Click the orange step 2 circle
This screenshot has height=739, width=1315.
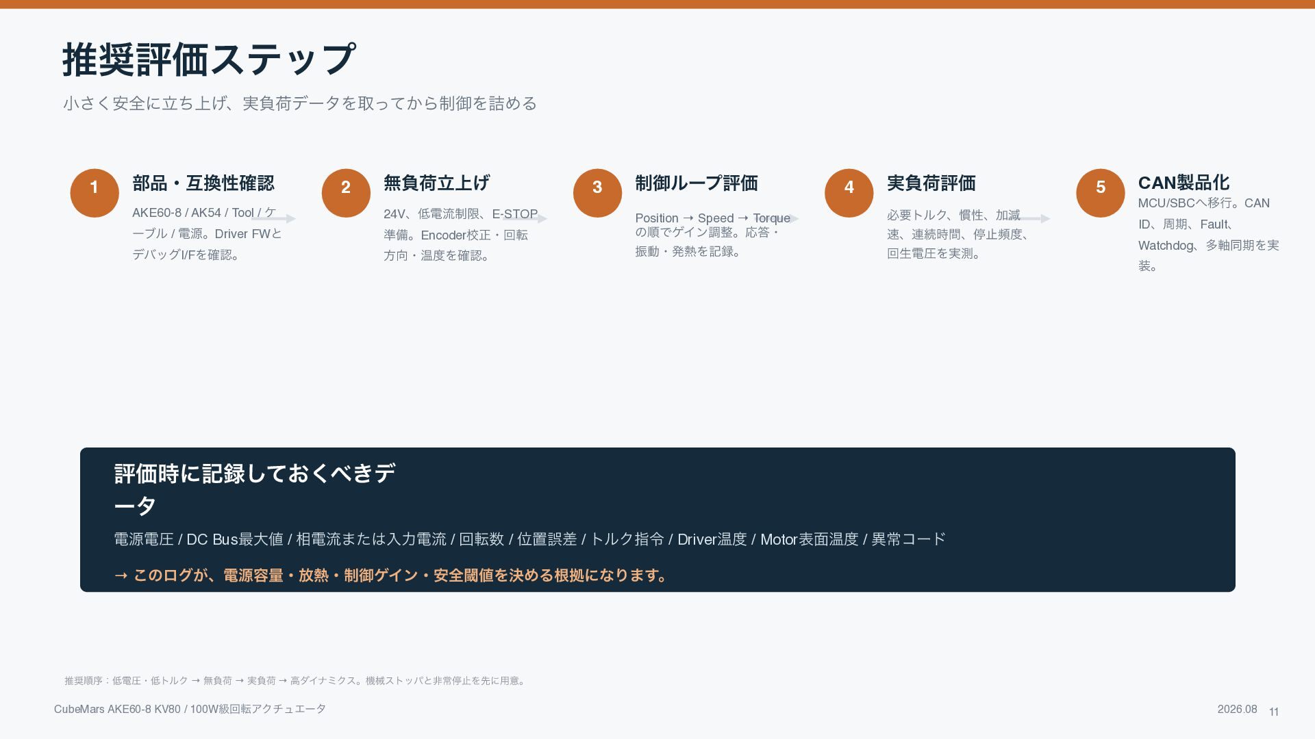pos(346,193)
